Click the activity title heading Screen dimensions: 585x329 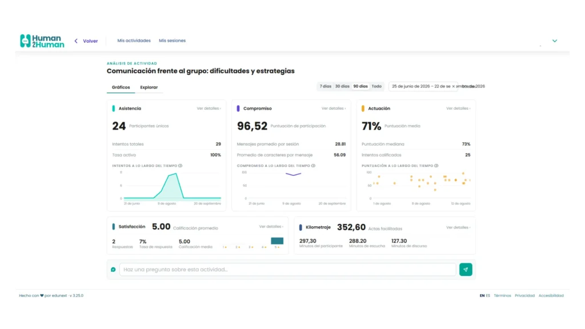[x=201, y=71]
